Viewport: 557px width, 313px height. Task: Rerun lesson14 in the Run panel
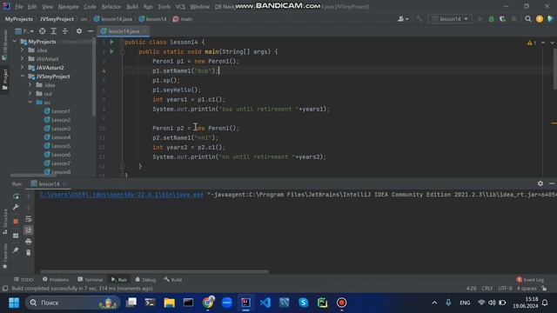pyautogui.click(x=16, y=196)
